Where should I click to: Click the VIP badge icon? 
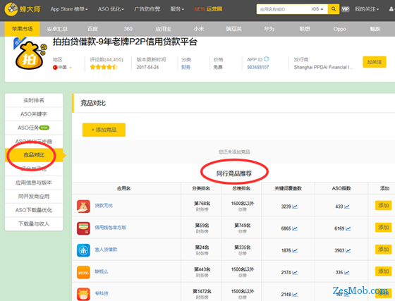click(346, 9)
